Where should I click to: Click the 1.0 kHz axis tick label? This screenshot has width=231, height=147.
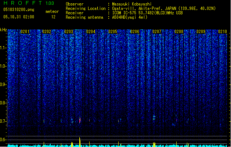pyautogui.click(x=3, y=66)
